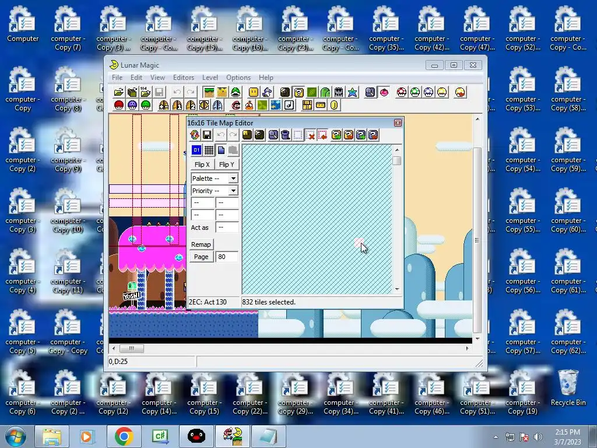Open the Options menu
This screenshot has height=448, width=597.
coord(238,78)
